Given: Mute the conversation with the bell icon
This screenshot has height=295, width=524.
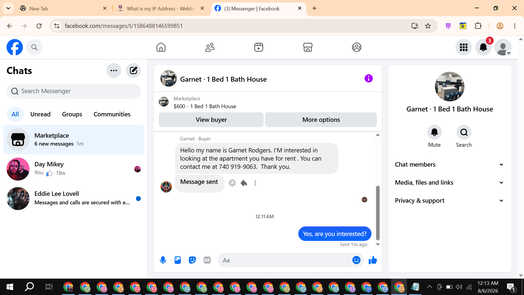Looking at the screenshot, I should coord(434,132).
